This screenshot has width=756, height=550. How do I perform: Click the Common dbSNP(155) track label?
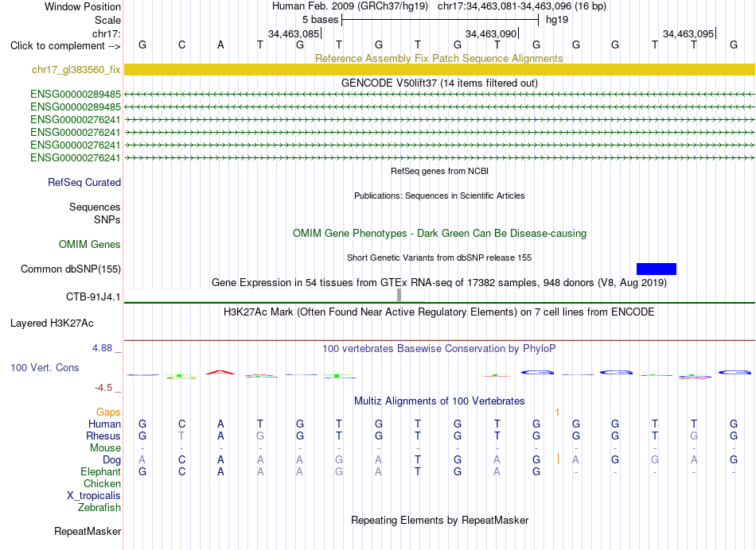click(71, 269)
